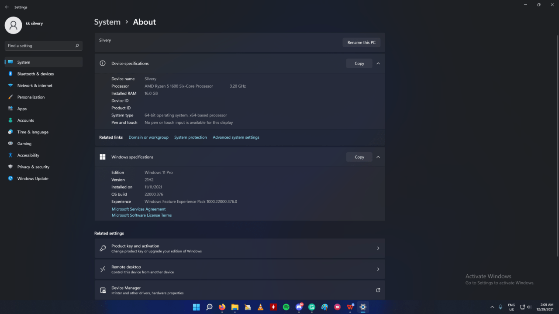The image size is (559, 314).
Task: Open the paint palette app in taskbar
Action: coord(324,307)
